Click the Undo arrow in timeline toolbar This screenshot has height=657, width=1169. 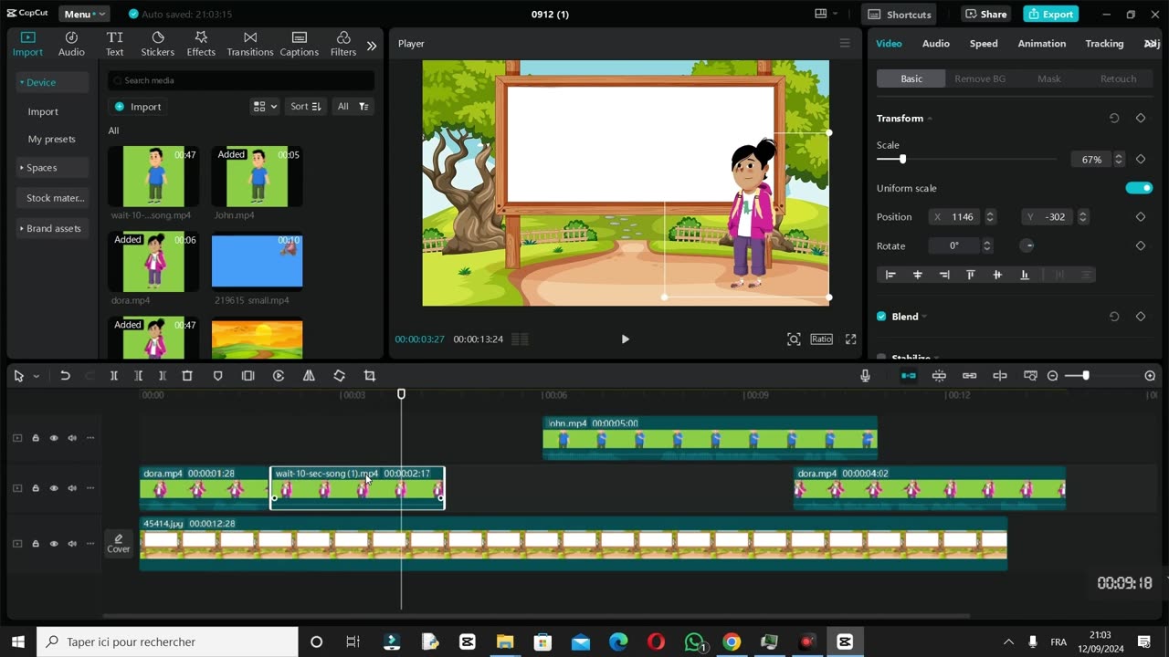[x=65, y=376]
